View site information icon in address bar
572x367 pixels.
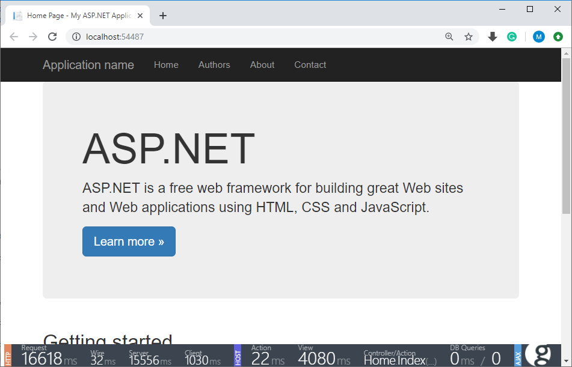pyautogui.click(x=76, y=37)
